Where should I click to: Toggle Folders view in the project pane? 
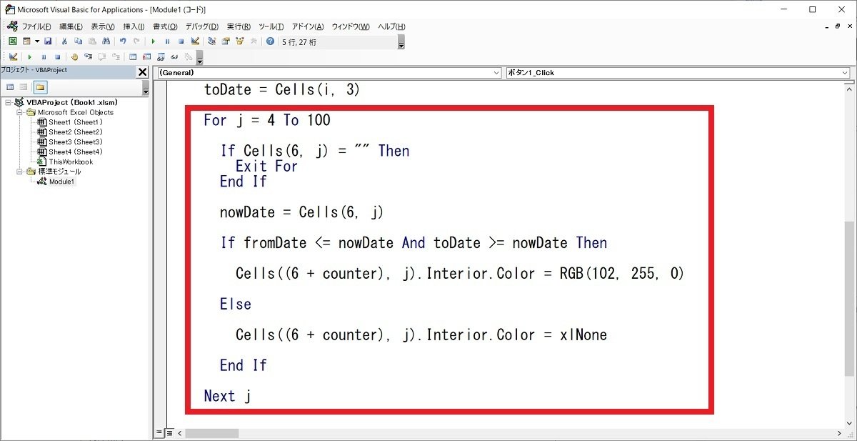click(x=40, y=87)
